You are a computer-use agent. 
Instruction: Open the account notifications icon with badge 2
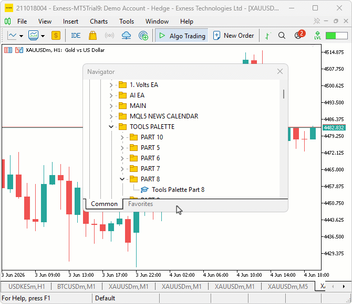[299, 35]
